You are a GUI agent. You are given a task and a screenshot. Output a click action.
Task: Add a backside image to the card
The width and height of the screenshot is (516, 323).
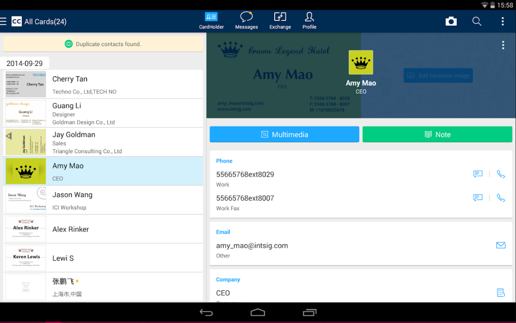(x=438, y=75)
